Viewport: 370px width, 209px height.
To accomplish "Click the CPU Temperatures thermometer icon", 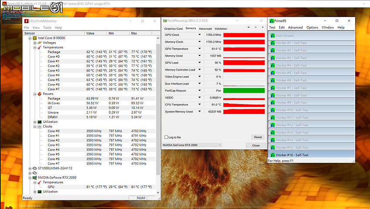I will point(40,47).
